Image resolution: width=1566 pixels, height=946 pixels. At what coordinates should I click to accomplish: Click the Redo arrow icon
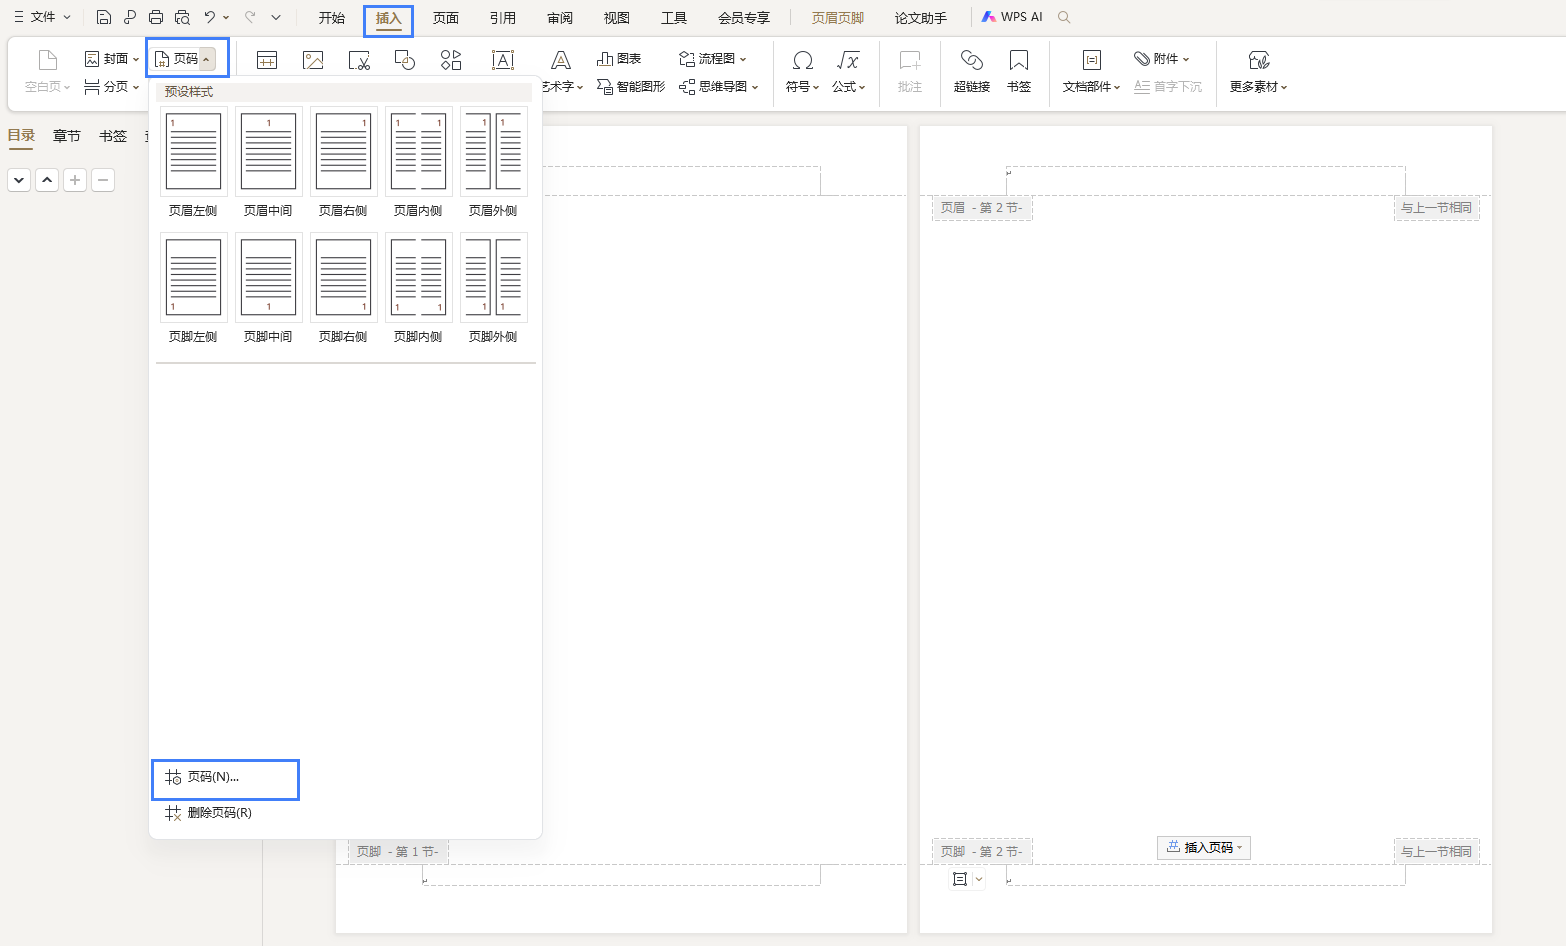(250, 17)
